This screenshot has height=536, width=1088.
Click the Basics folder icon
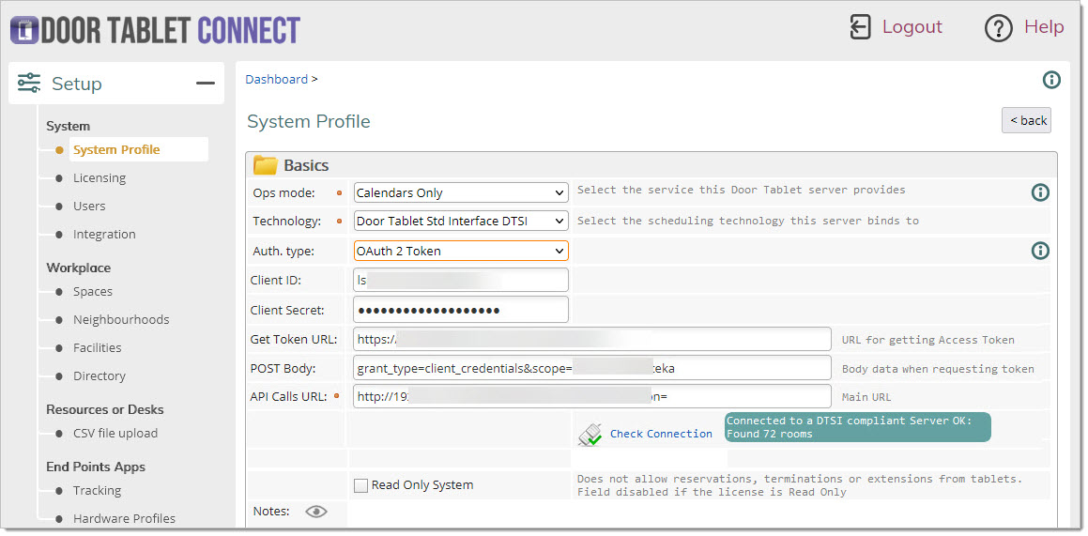point(265,165)
